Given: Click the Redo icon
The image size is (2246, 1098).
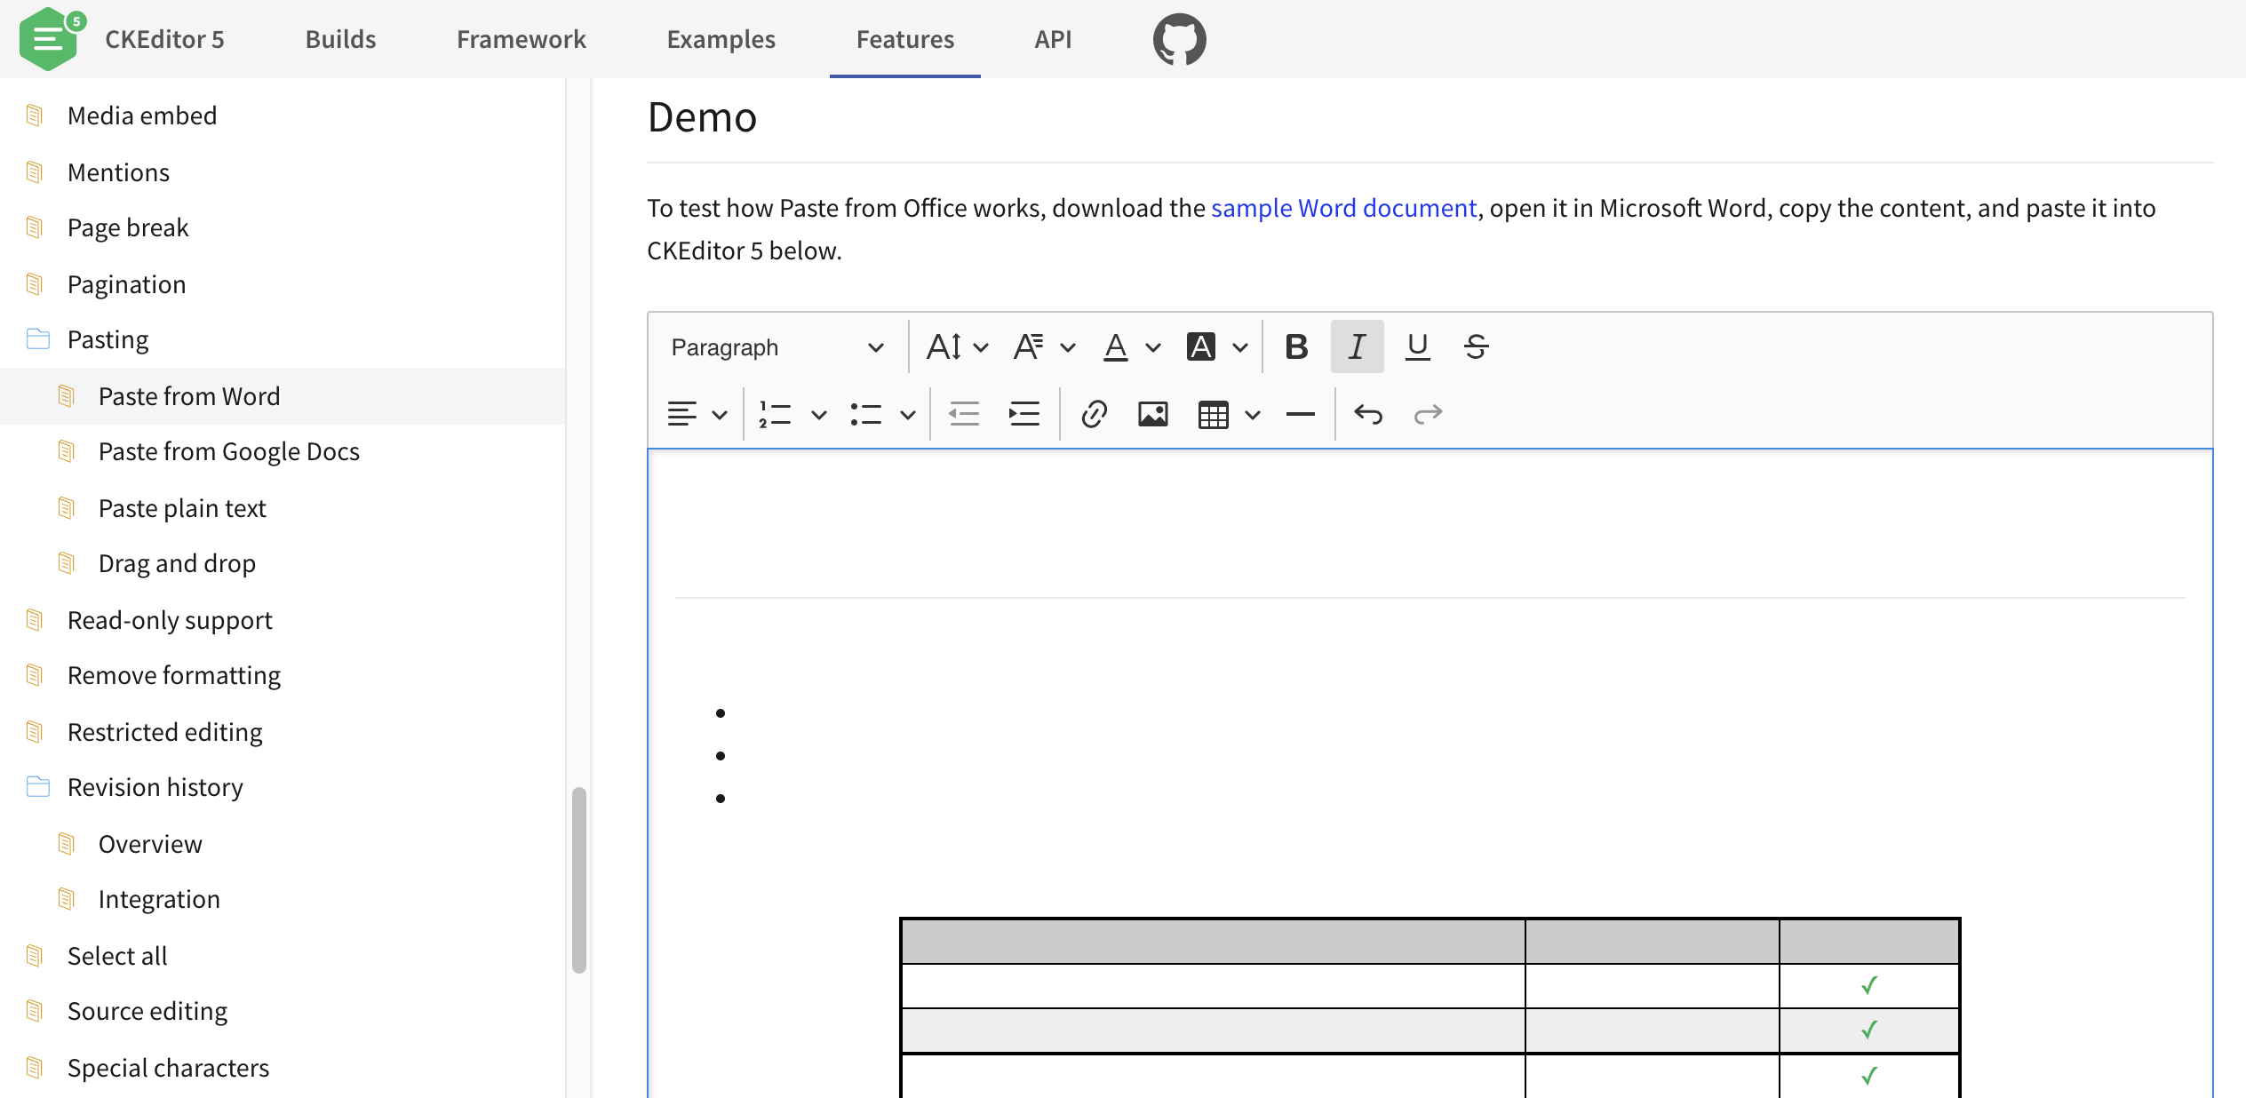Looking at the screenshot, I should (1428, 414).
